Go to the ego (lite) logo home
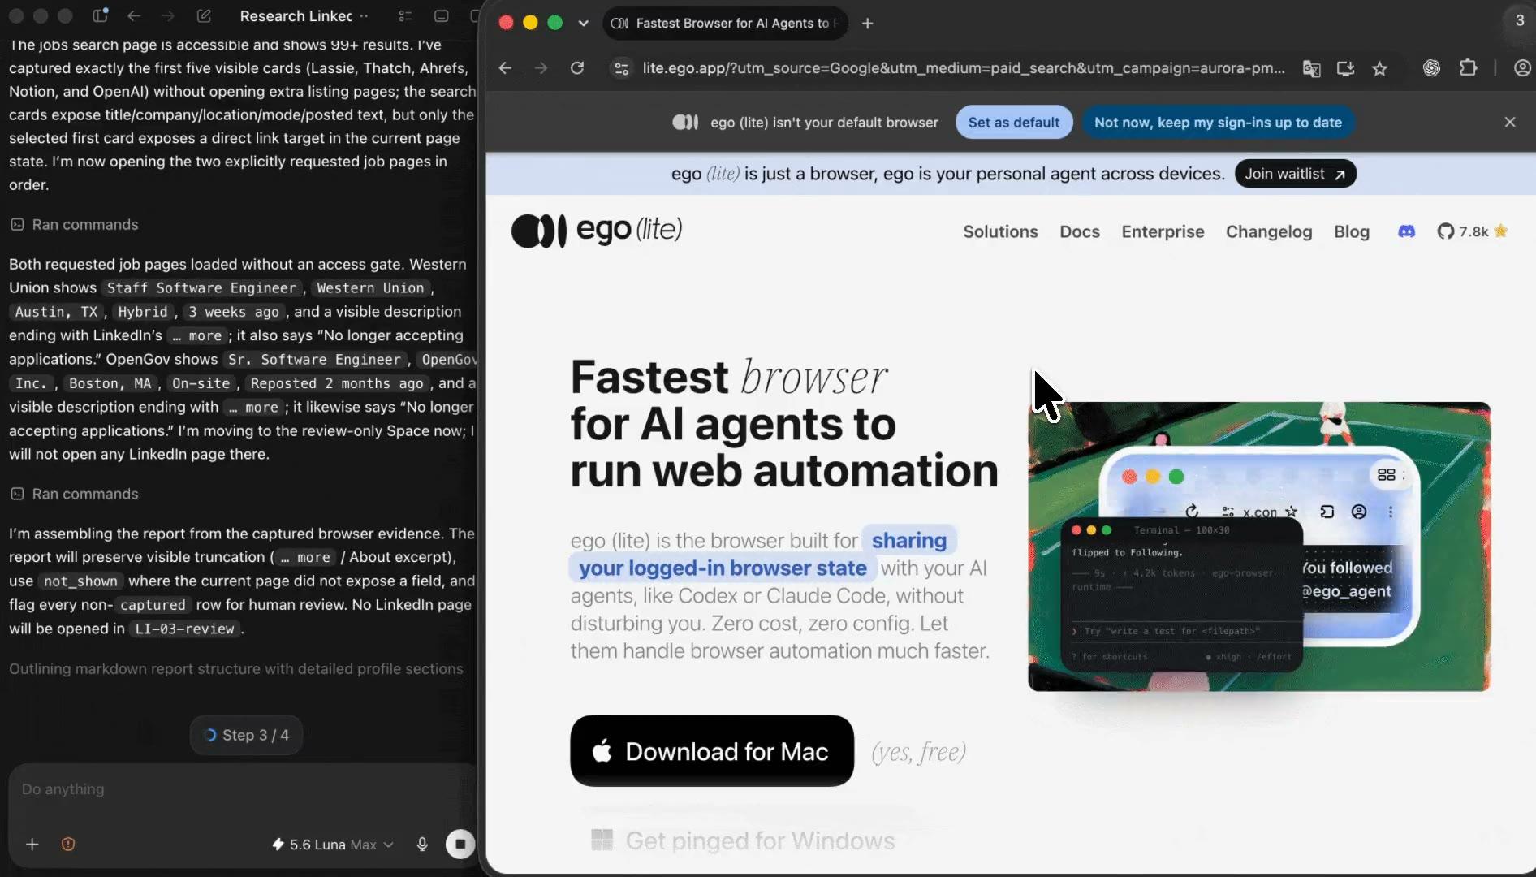This screenshot has width=1536, height=877. [x=597, y=231]
